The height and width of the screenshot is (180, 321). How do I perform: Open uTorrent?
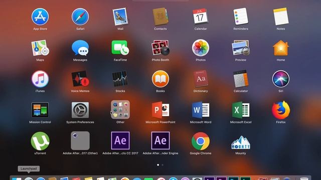coord(40,141)
